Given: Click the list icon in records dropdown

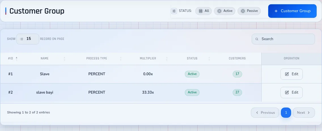Looking at the screenshot, I should (22, 39).
